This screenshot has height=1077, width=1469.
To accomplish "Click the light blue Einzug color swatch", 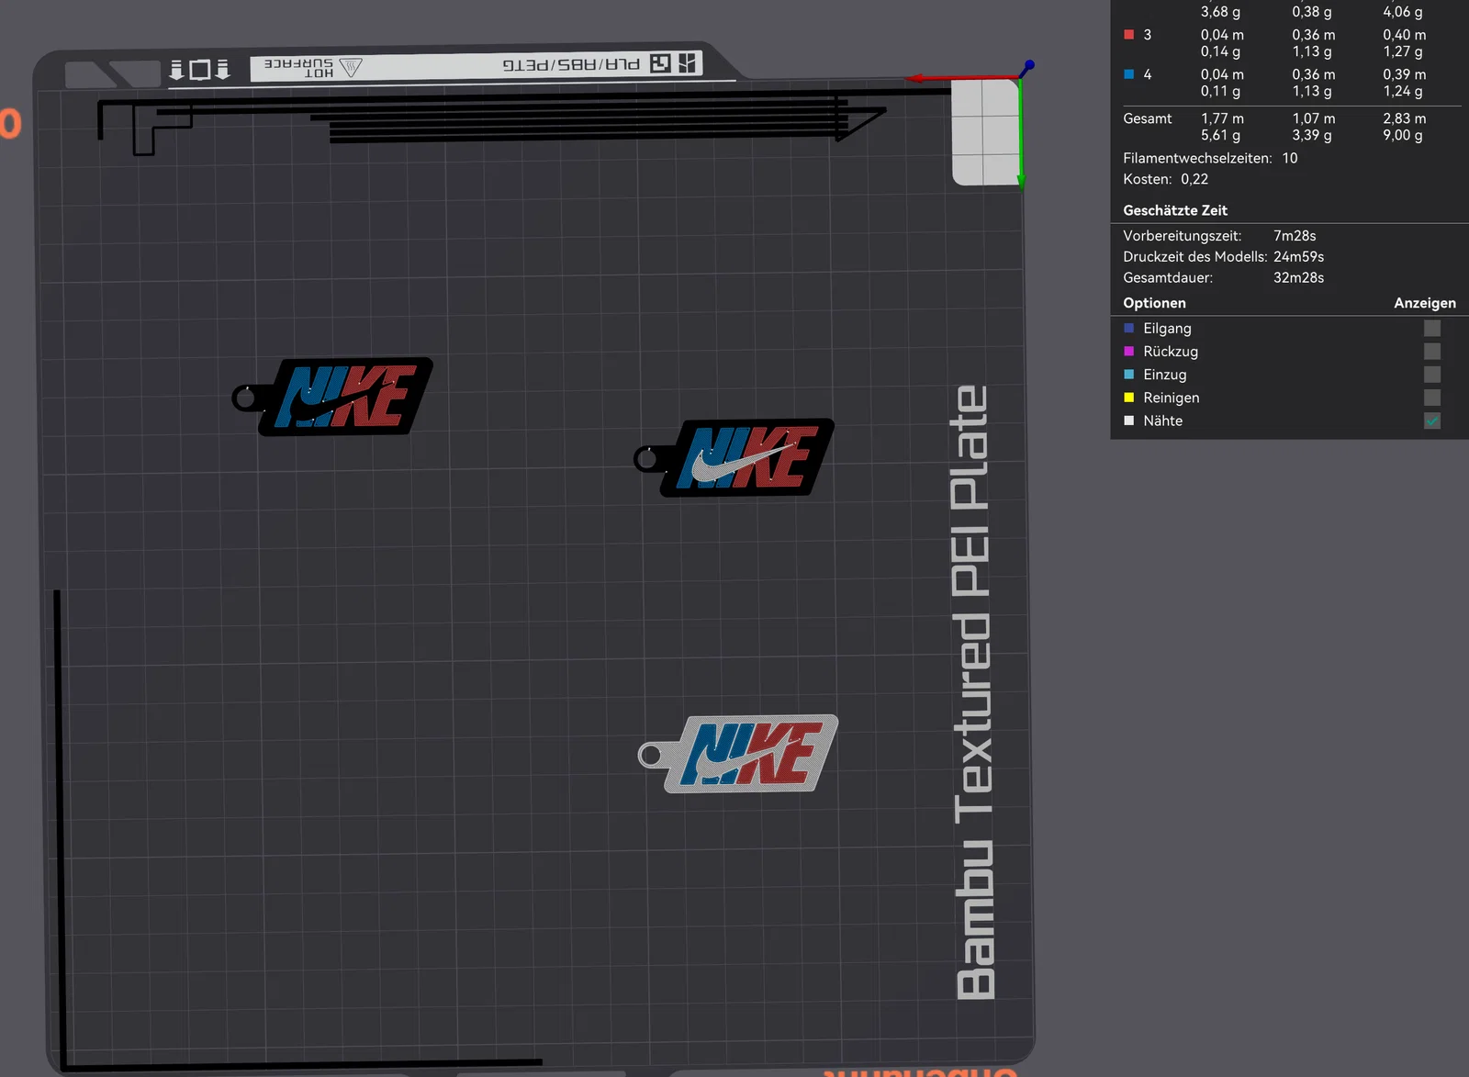I will 1129,374.
